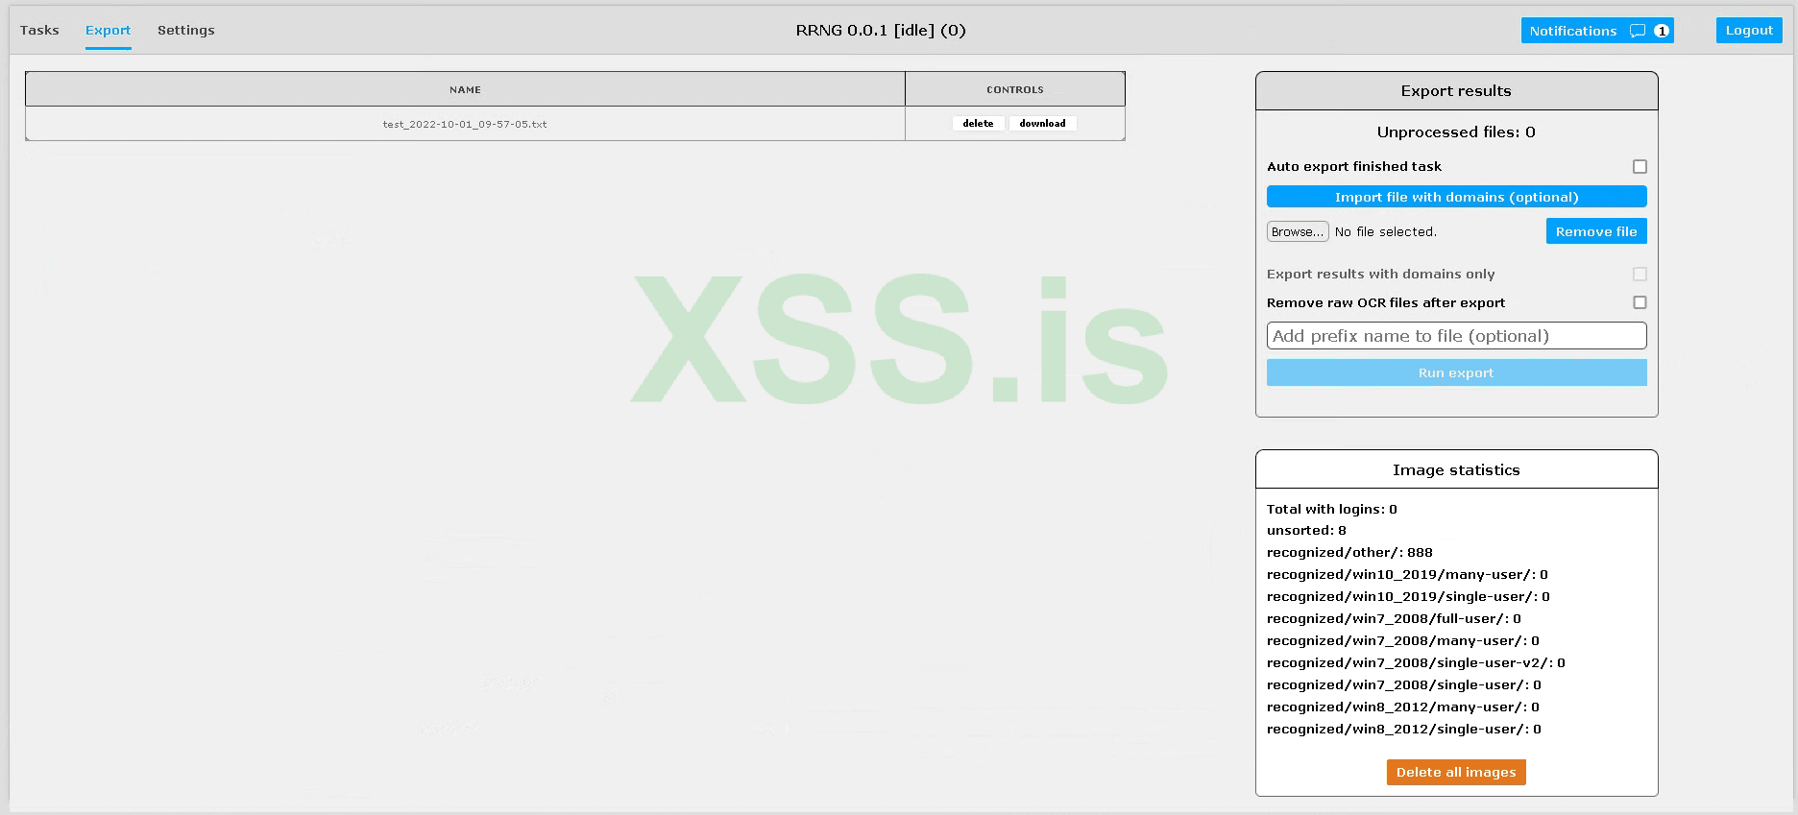Click the Run export button
Image resolution: width=1798 pixels, height=815 pixels.
tap(1456, 372)
